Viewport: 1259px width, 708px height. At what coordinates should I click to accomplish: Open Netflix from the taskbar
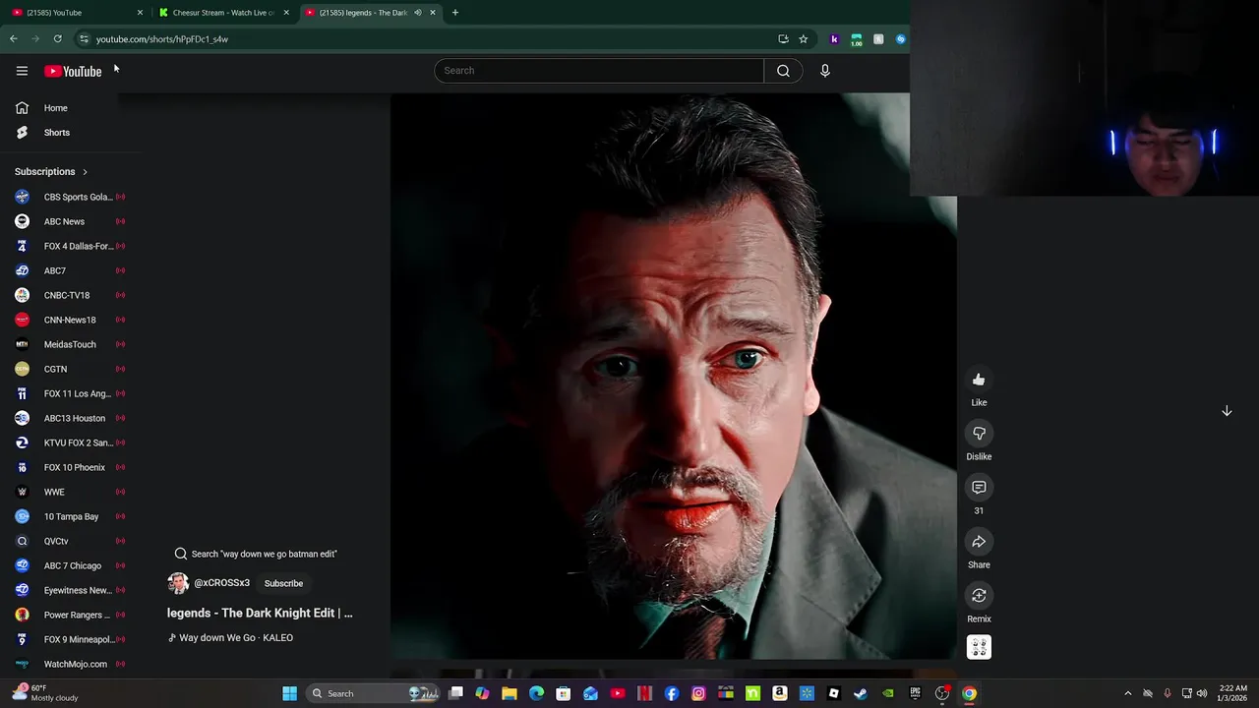pyautogui.click(x=644, y=693)
